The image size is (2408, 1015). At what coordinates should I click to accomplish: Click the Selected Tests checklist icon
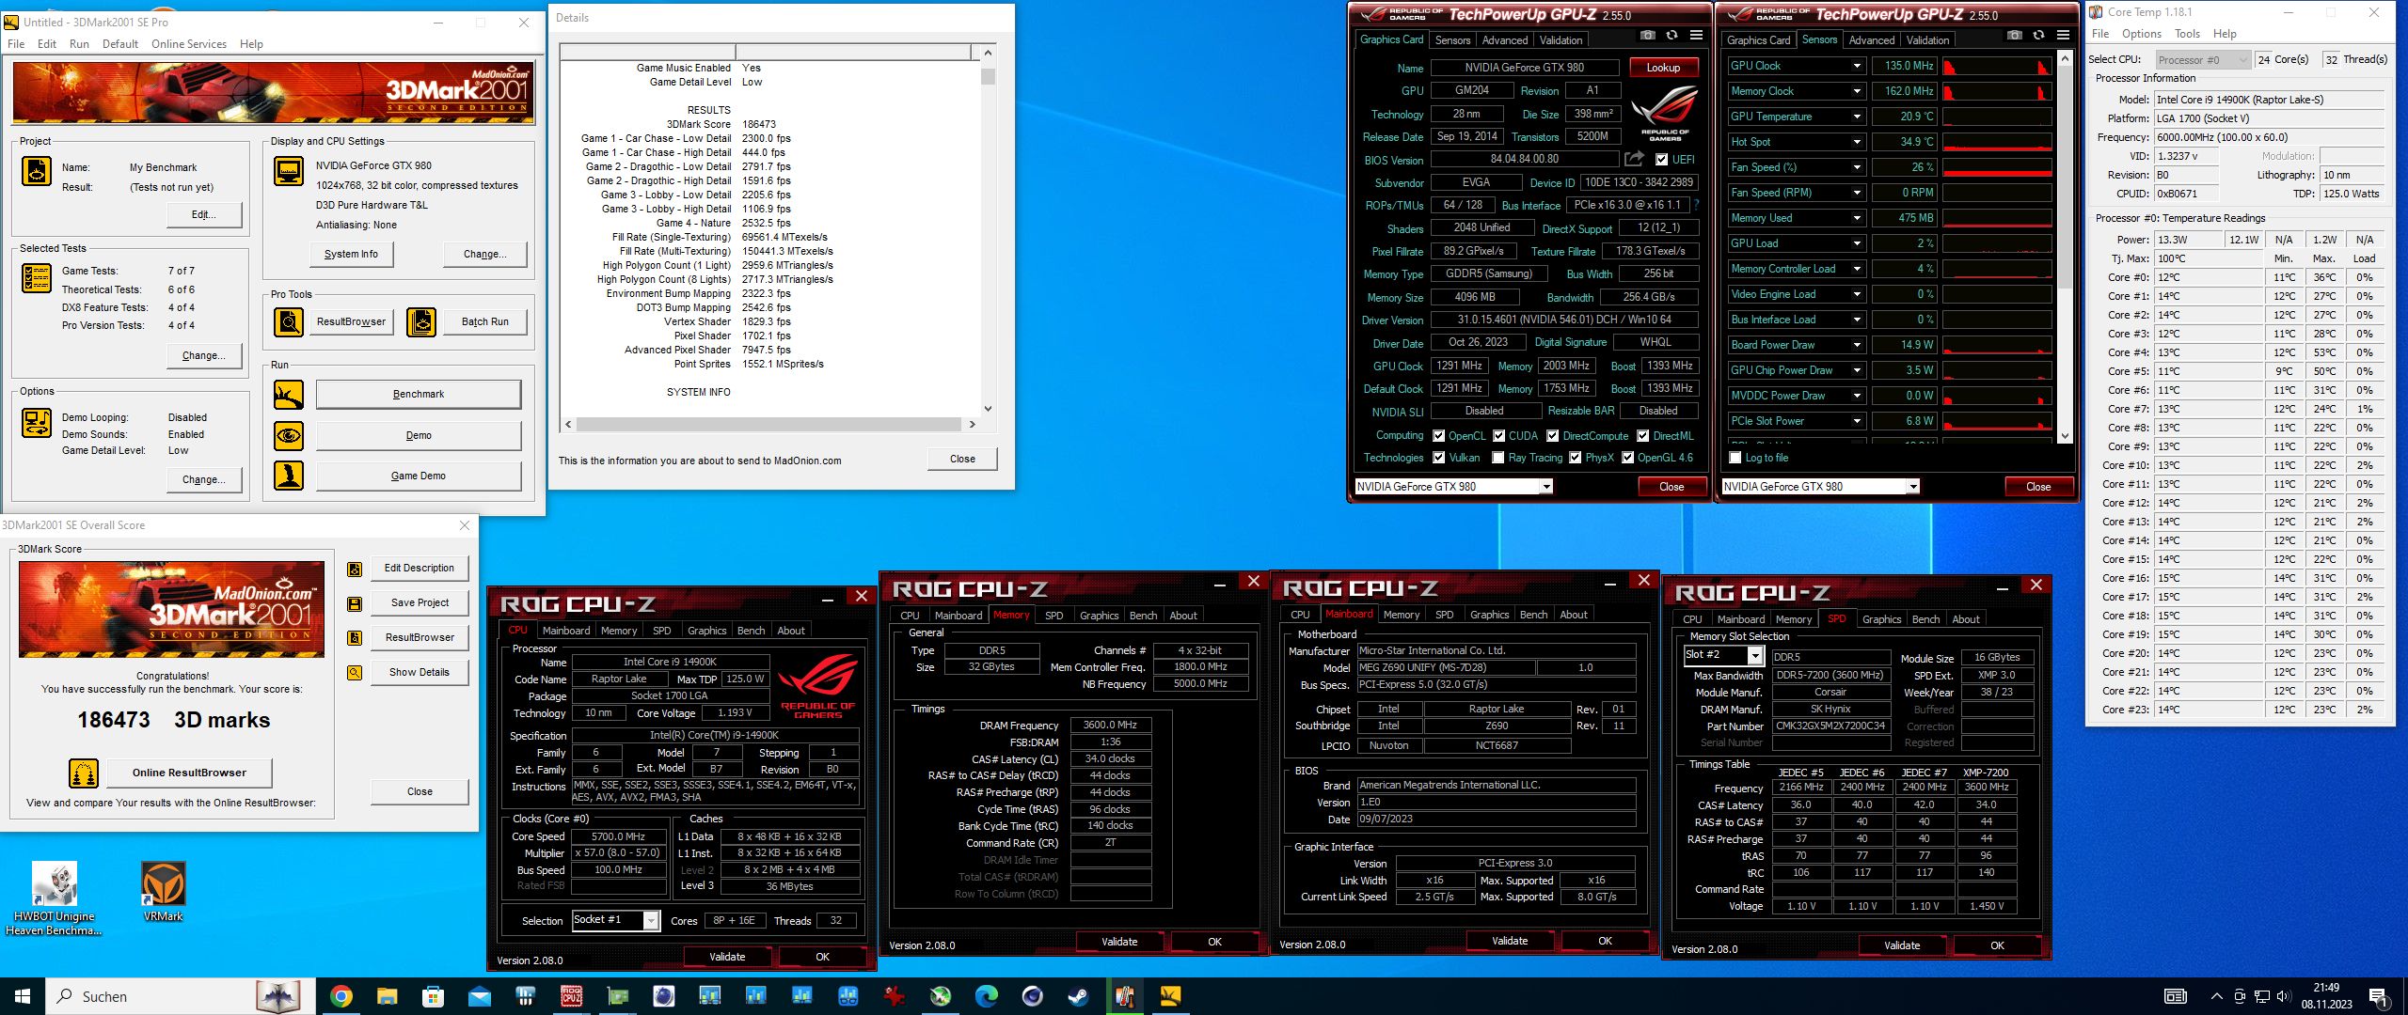tap(37, 278)
